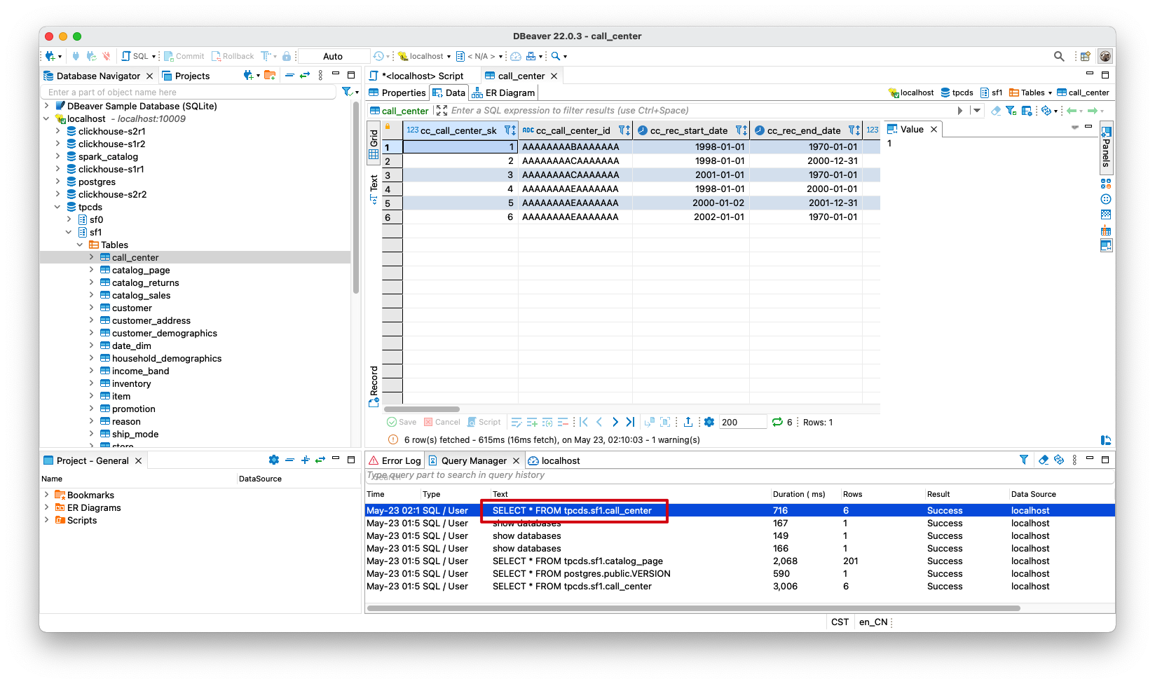Click the Save button in the result toolbar
The image size is (1155, 684).
coord(402,422)
